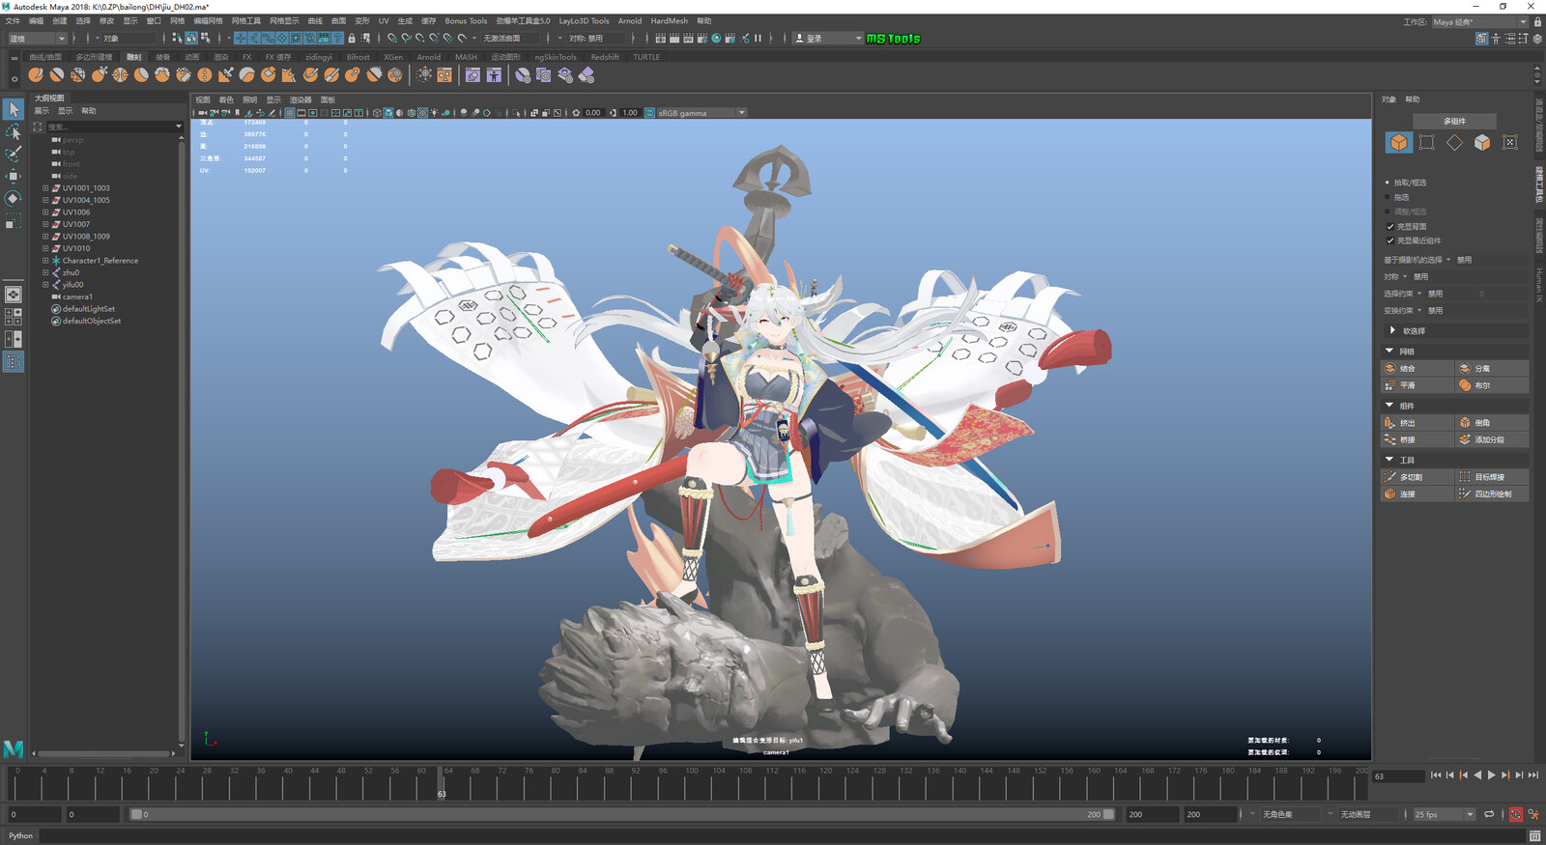Click the Smooth (平滑) button
Image resolution: width=1546 pixels, height=845 pixels.
[x=1417, y=385]
